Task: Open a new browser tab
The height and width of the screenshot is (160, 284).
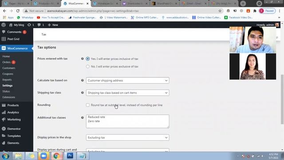Action: [243, 4]
